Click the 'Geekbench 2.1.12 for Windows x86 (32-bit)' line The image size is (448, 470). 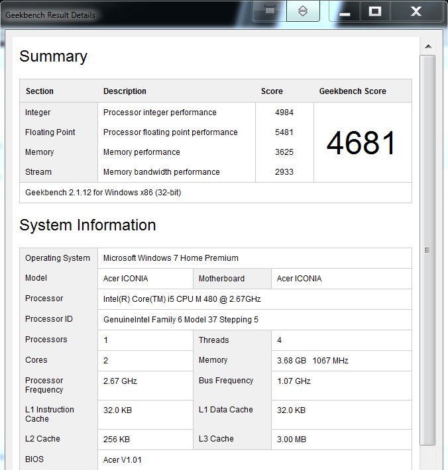(x=103, y=193)
